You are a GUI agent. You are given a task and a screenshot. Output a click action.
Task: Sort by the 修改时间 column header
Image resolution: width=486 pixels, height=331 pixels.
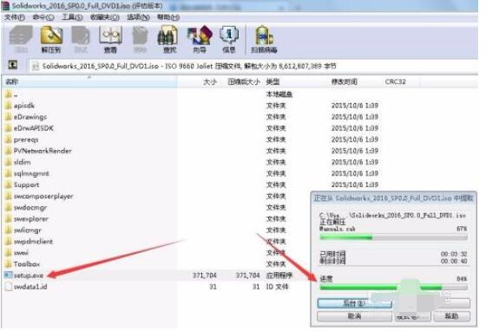pyautogui.click(x=344, y=81)
